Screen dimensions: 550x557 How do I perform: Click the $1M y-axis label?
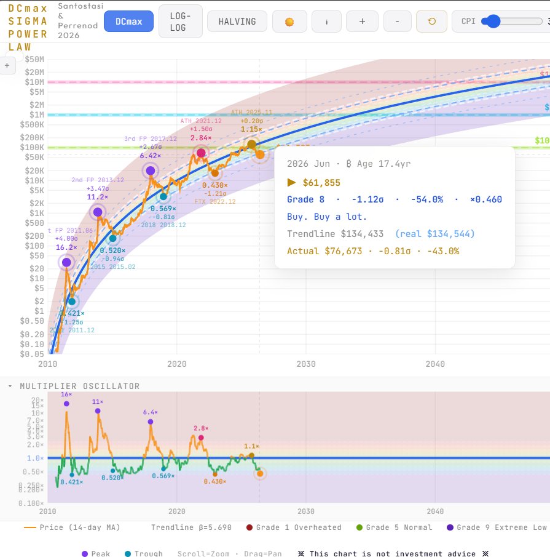(37, 114)
